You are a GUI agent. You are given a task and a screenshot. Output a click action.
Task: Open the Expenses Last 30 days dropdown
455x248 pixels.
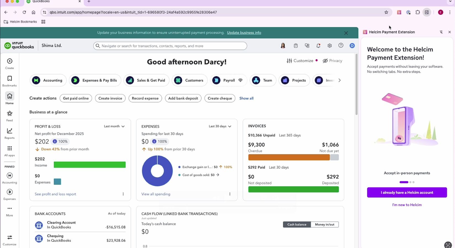[220, 126]
